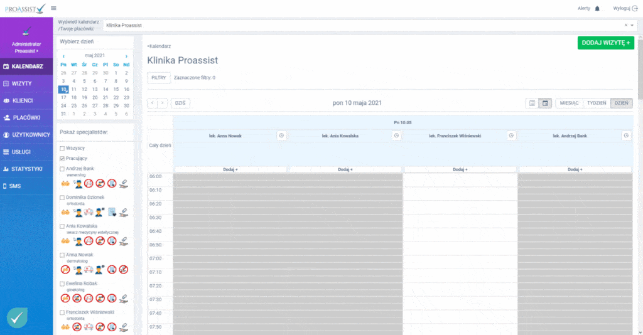Expand the Administrator Proassist profile menu
The height and width of the screenshot is (335, 643).
[26, 48]
